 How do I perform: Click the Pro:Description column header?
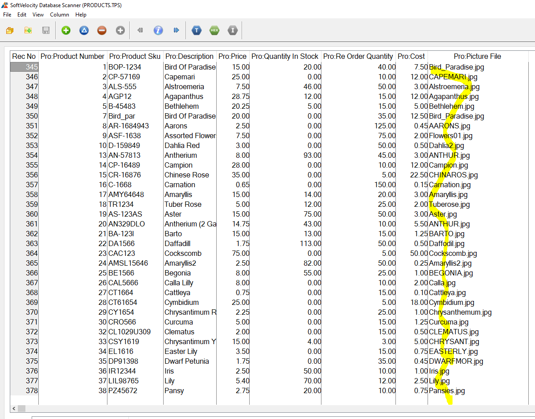click(189, 56)
